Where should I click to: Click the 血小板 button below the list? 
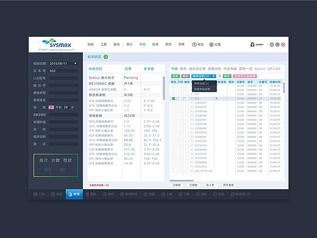pos(210,185)
